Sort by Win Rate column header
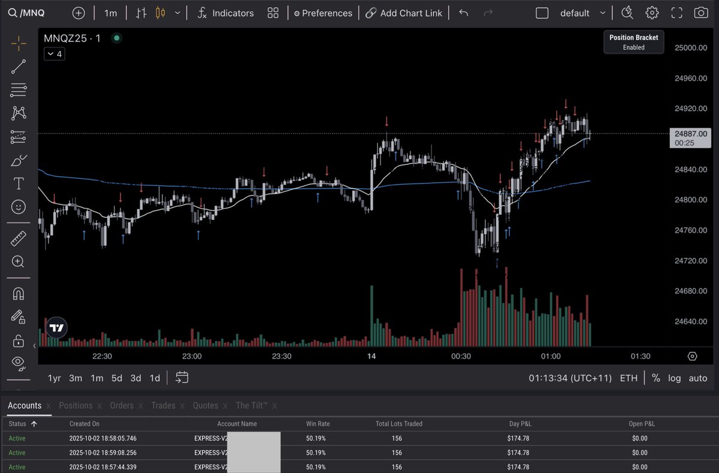The height and width of the screenshot is (473, 719). point(318,423)
